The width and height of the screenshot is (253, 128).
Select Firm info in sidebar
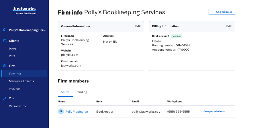(x=15, y=74)
